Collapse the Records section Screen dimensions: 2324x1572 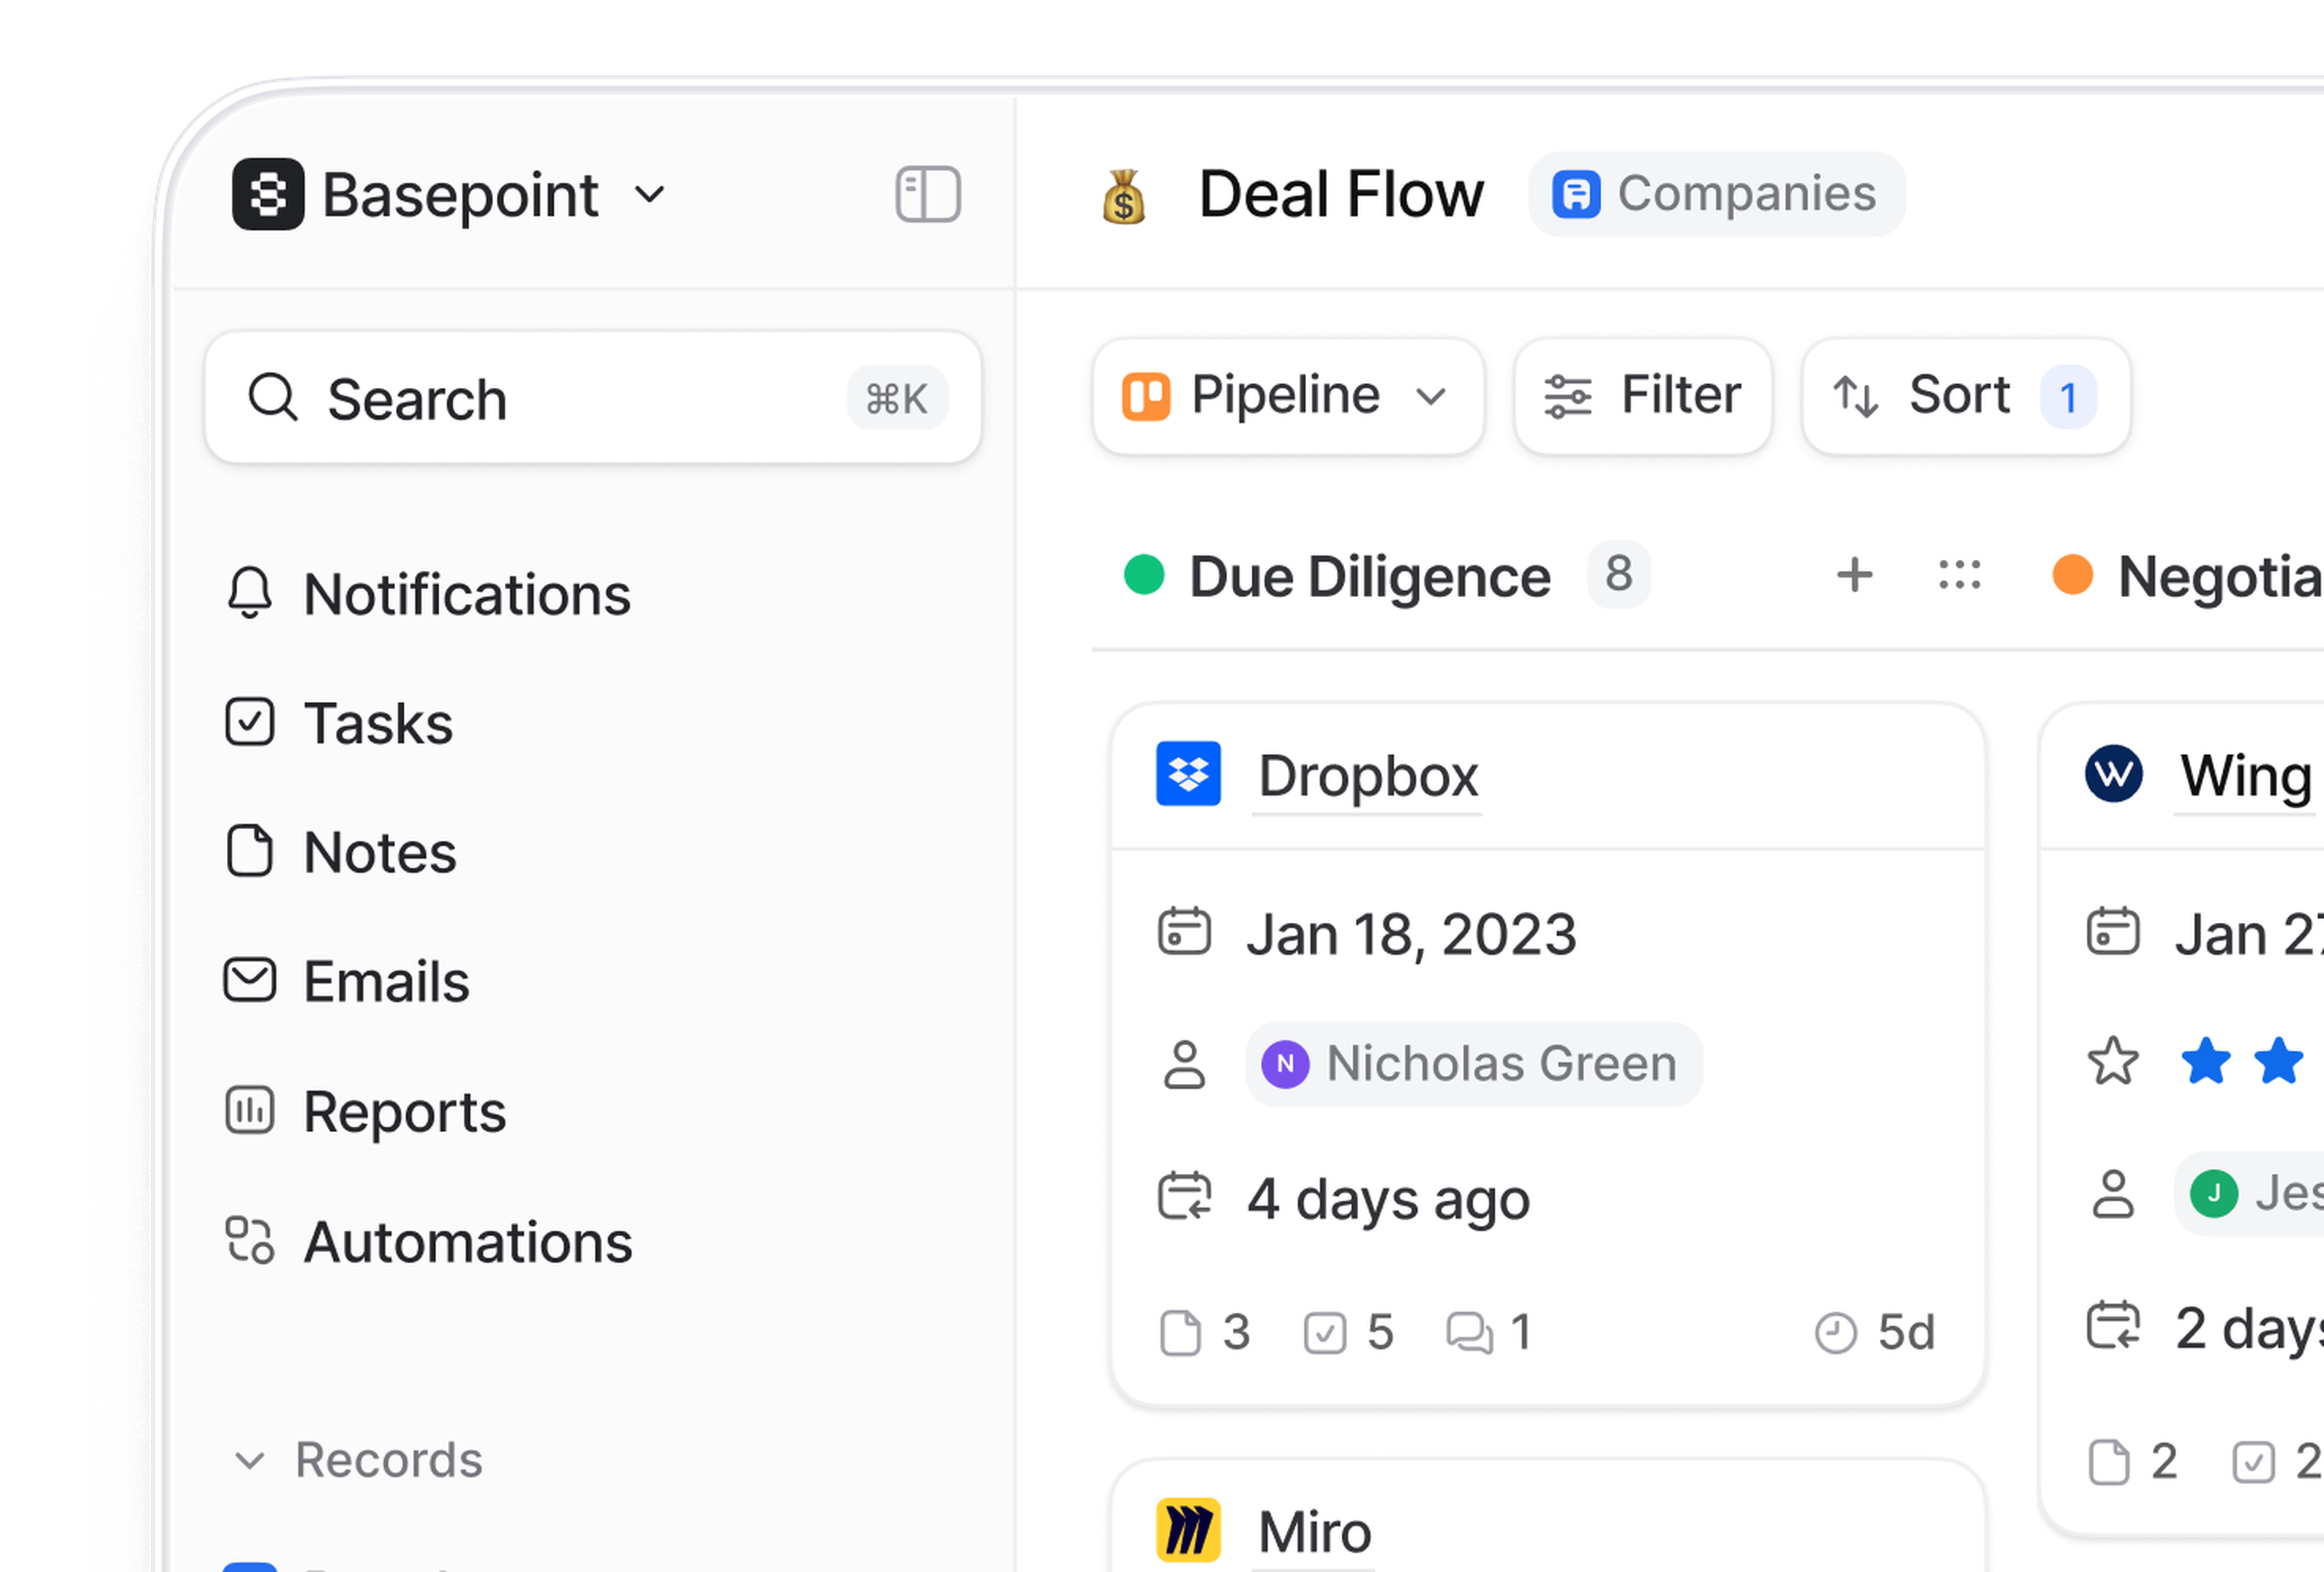coord(249,1461)
